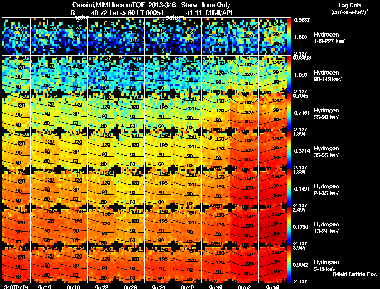
Task: Click the '2013-346' date in the title
Action: (161, 5)
